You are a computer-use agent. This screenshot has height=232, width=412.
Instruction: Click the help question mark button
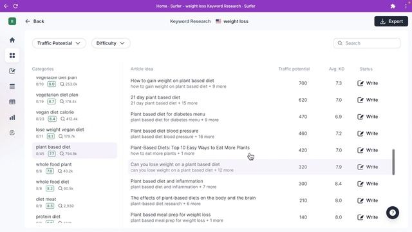coord(393,213)
